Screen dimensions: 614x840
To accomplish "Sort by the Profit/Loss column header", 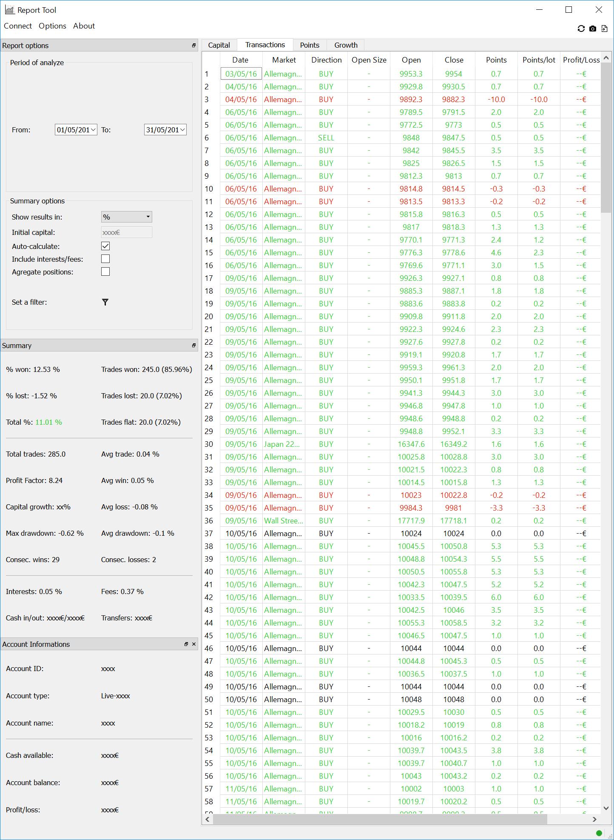I will [x=581, y=60].
